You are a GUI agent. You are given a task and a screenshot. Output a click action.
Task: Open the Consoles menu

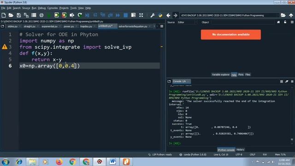(x=53, y=8)
